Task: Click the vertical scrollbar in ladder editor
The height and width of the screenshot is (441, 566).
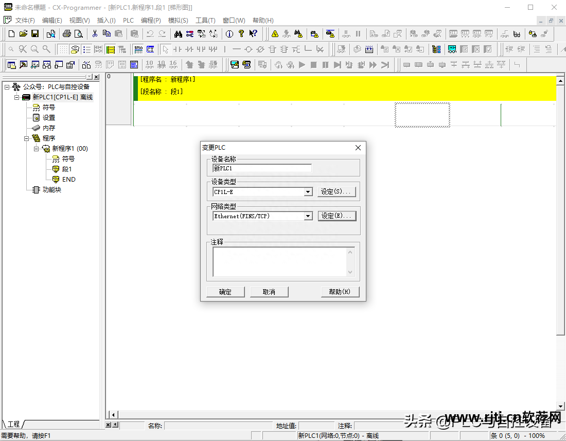Action: [561, 206]
